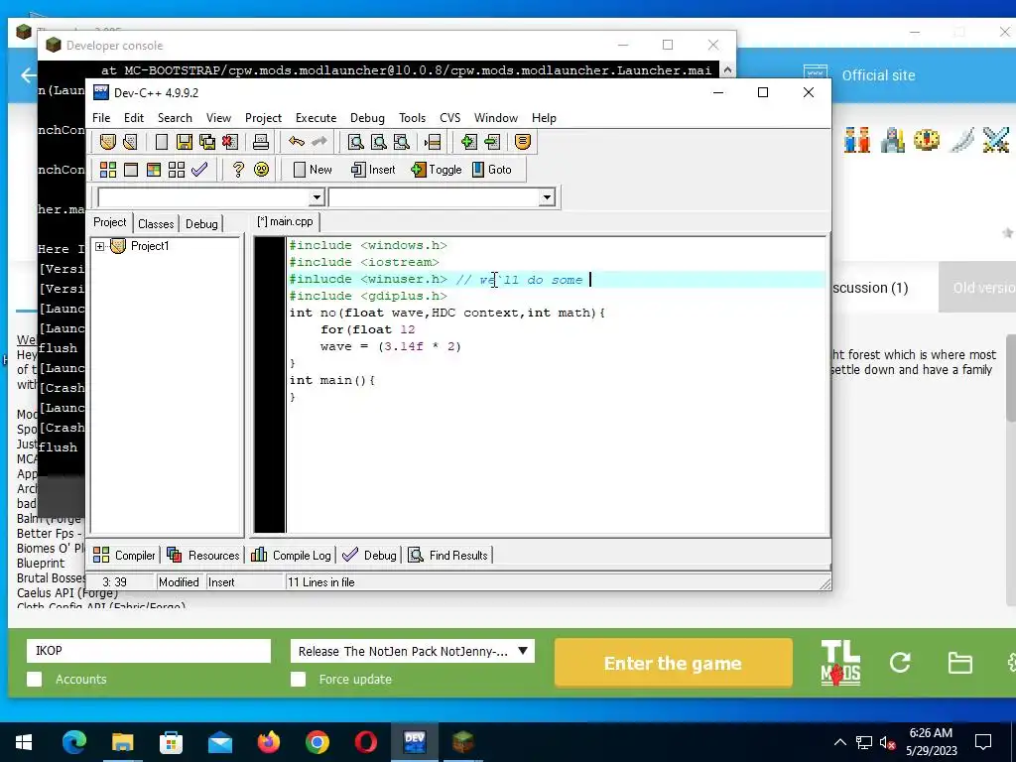This screenshot has height=762, width=1016.
Task: Open the right function combo dropdown arrow
Action: pyautogui.click(x=547, y=197)
